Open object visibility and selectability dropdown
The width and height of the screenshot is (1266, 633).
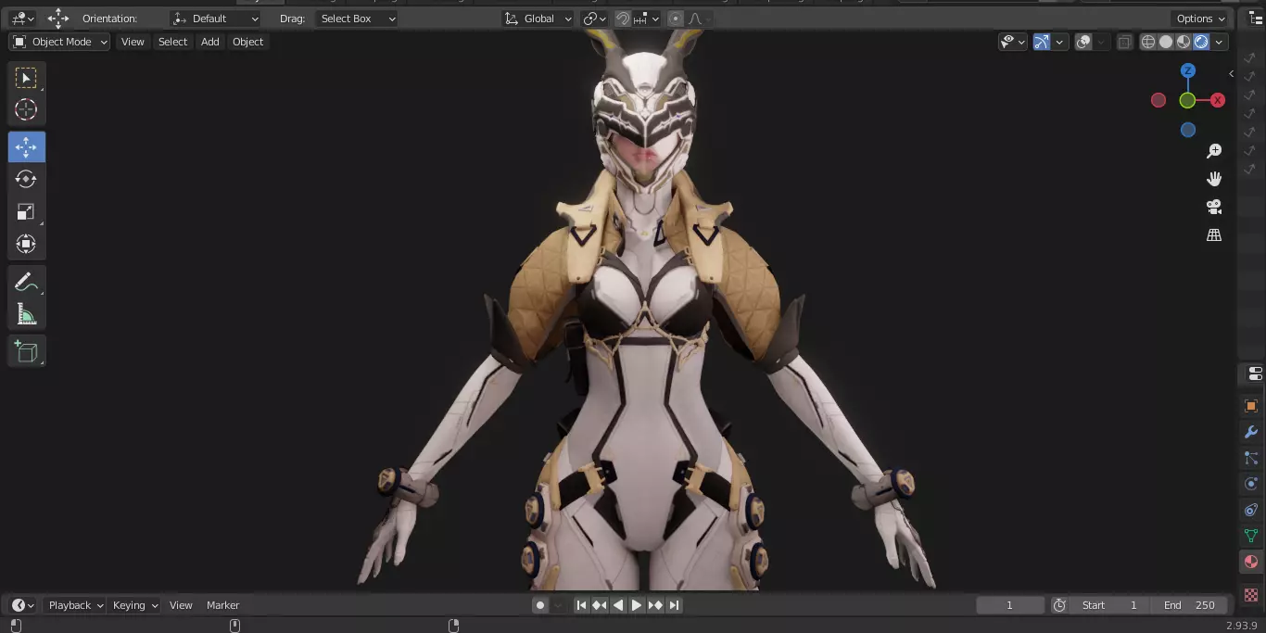coord(1012,42)
